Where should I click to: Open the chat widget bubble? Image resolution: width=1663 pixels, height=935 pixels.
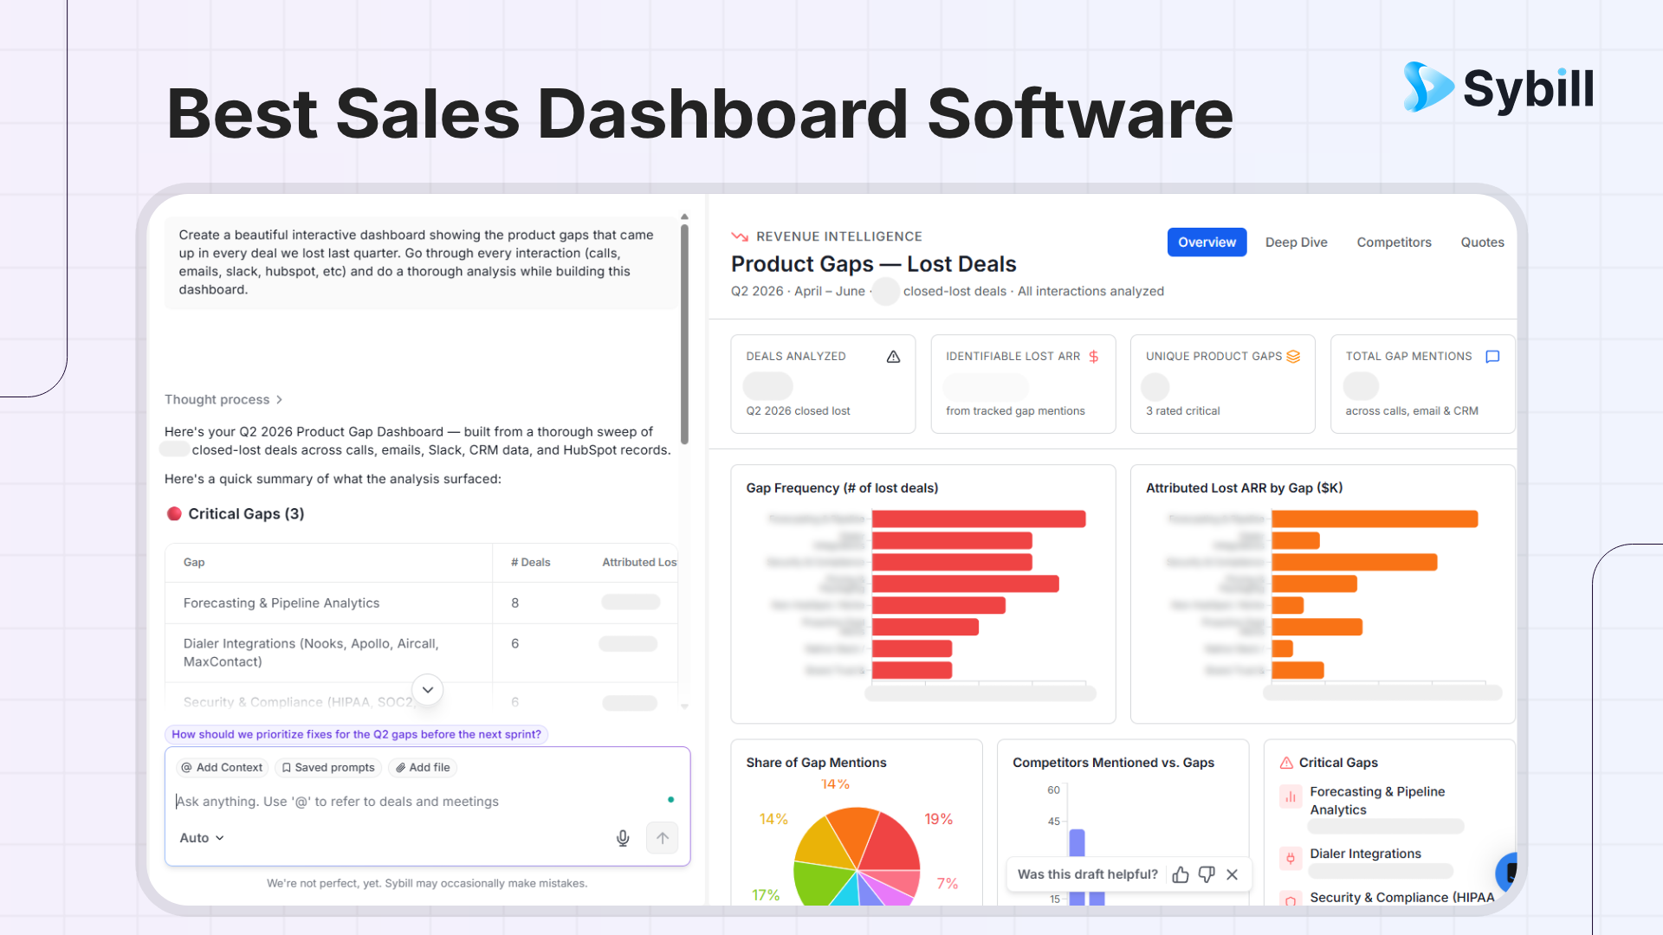[x=1508, y=871]
